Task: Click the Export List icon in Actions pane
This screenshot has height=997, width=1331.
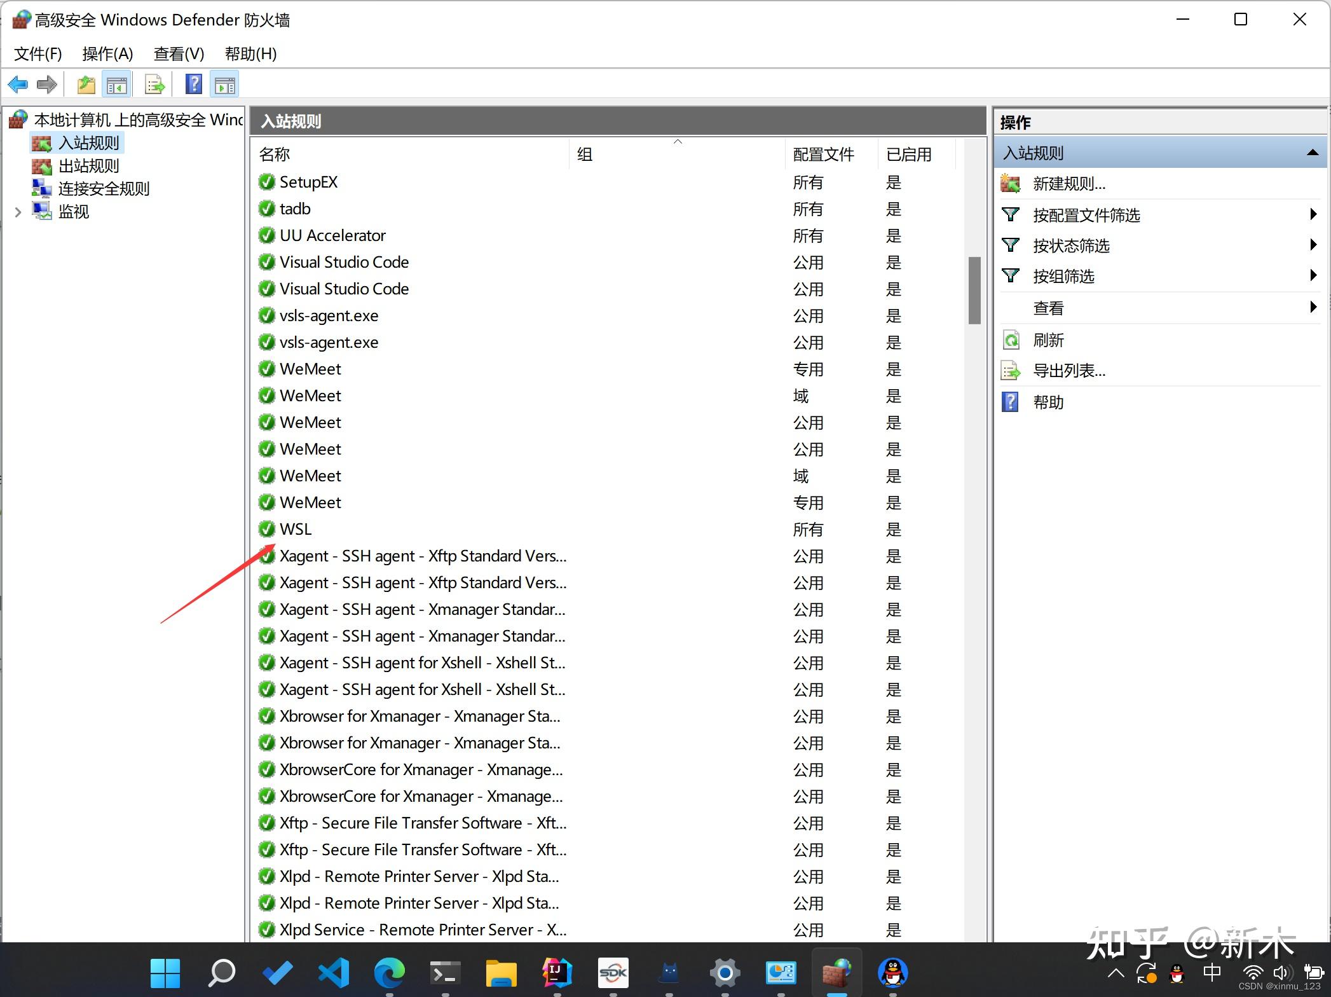Action: click(x=1010, y=371)
